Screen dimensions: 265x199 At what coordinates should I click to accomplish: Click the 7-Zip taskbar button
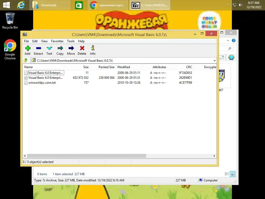click(x=150, y=5)
